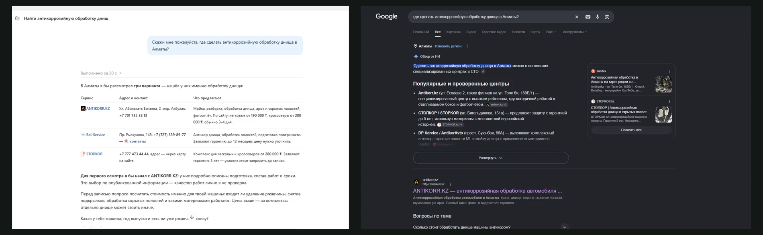The height and width of the screenshot is (235, 763).
Task: Open the ANTIKORR.KZ link in chat table
Action: click(x=98, y=108)
